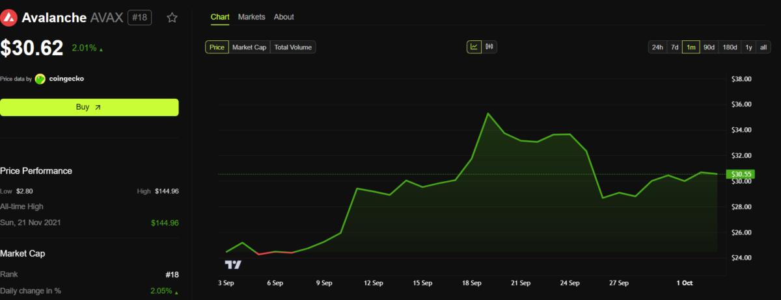Set chart range to 7d
The height and width of the screenshot is (300, 781).
pos(674,47)
